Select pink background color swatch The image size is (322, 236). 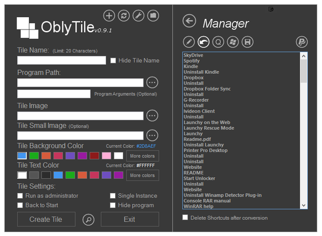pyautogui.click(x=107, y=156)
